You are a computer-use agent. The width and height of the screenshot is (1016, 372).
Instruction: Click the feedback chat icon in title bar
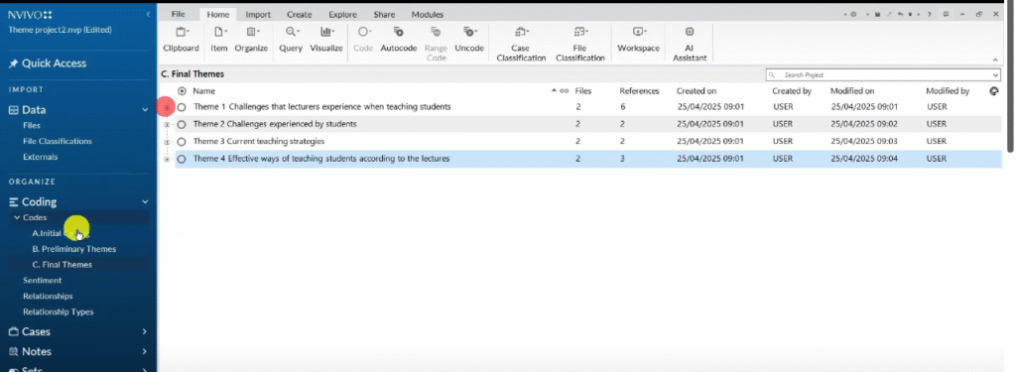(947, 14)
